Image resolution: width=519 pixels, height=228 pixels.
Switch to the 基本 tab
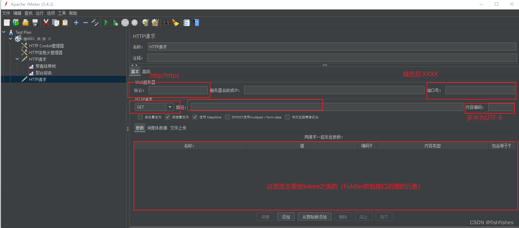pyautogui.click(x=135, y=72)
